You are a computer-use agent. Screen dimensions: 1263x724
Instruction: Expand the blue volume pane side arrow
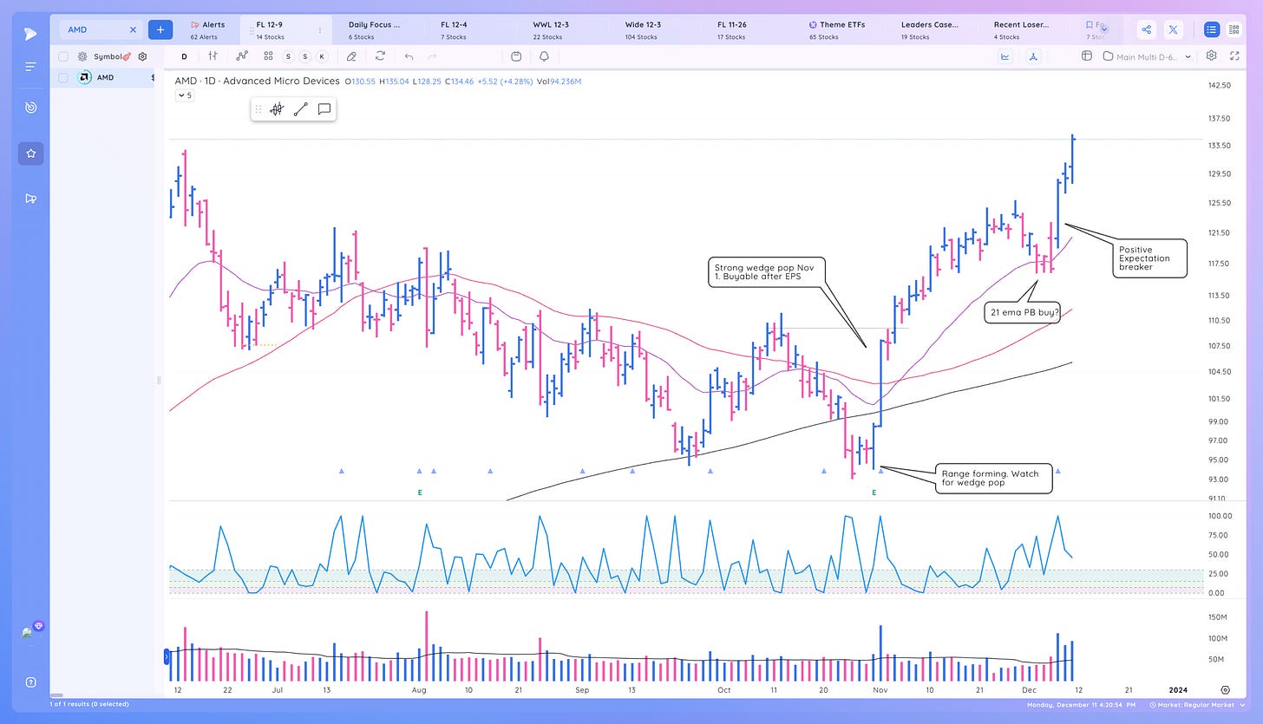pos(166,656)
